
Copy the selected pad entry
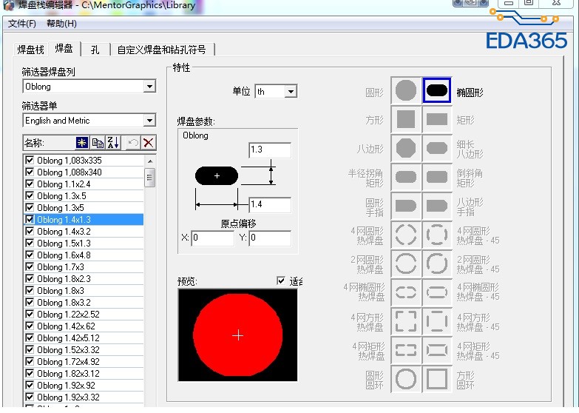98,143
